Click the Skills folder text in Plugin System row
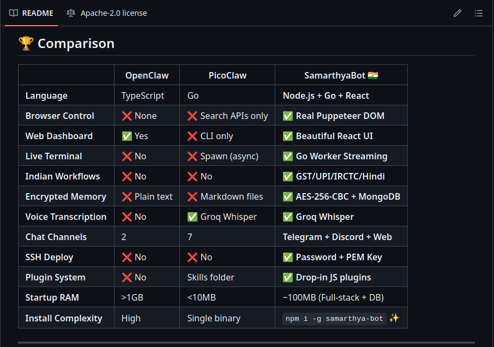The width and height of the screenshot is (494, 347). click(x=210, y=277)
